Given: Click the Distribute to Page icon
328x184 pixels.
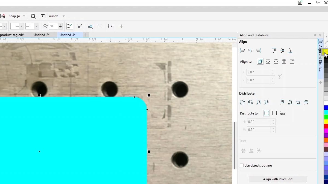Looking at the screenshot, I should point(274,113).
